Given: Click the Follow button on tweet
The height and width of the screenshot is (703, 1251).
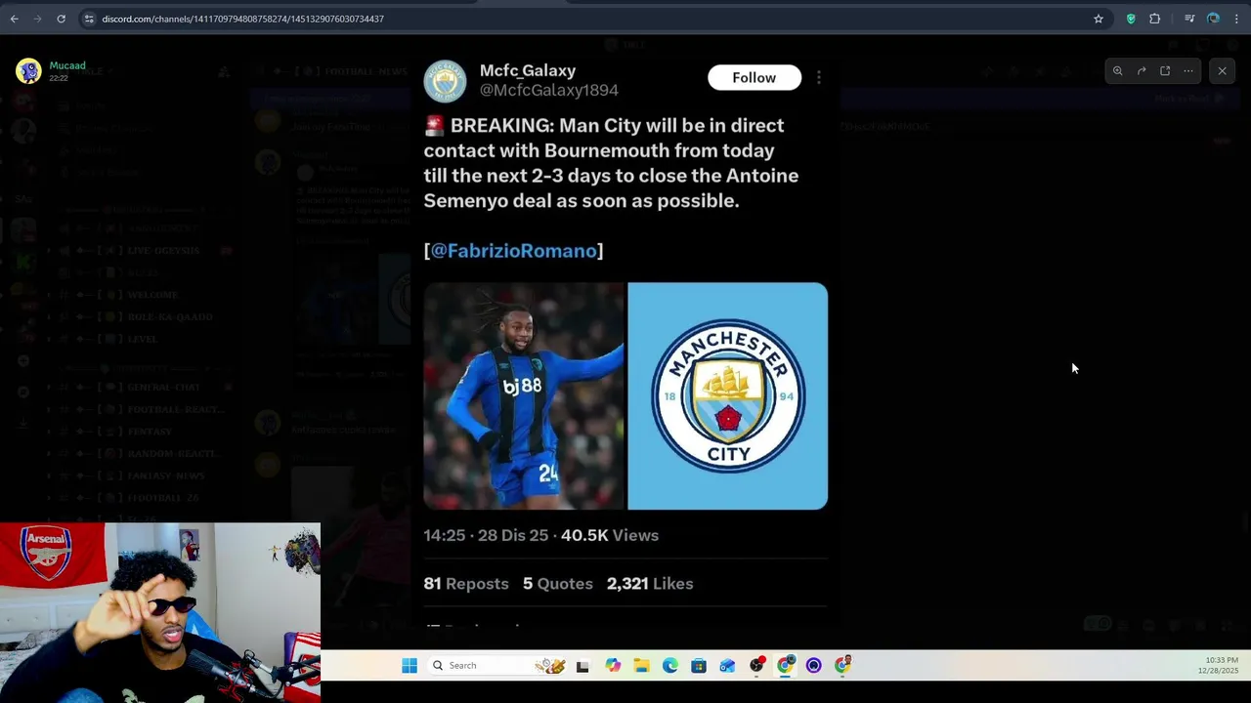Looking at the screenshot, I should (x=754, y=78).
